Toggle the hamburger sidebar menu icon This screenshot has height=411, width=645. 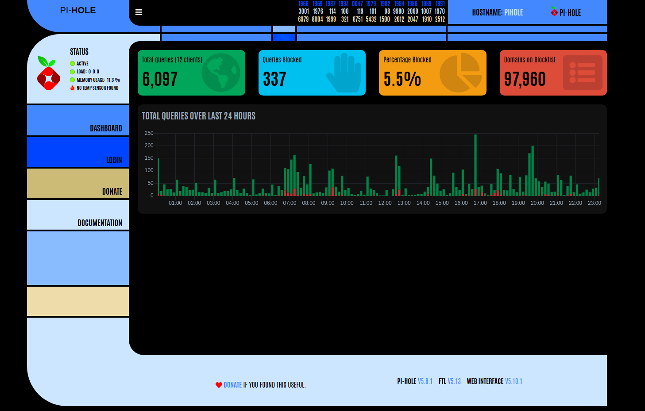(139, 12)
